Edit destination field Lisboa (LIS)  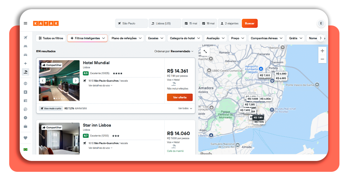click(165, 23)
